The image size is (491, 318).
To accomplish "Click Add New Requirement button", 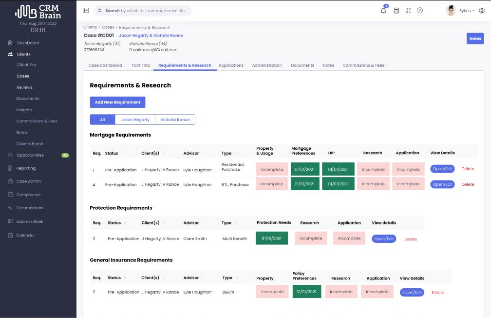I will [x=117, y=102].
